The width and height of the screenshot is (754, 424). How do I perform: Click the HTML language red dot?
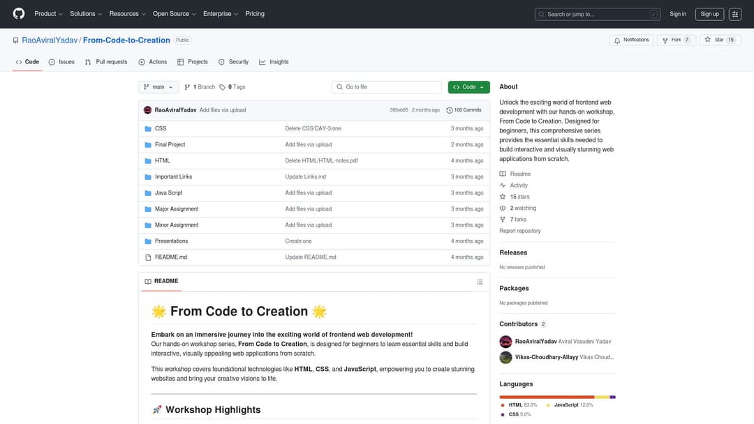[503, 405]
